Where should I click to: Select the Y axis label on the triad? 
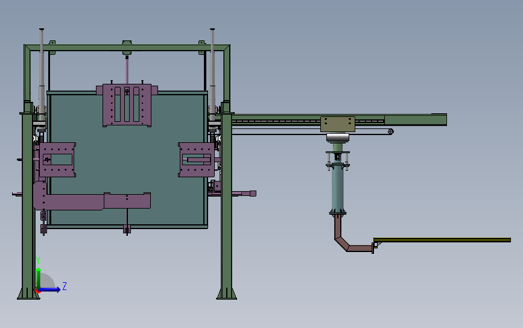(38, 260)
